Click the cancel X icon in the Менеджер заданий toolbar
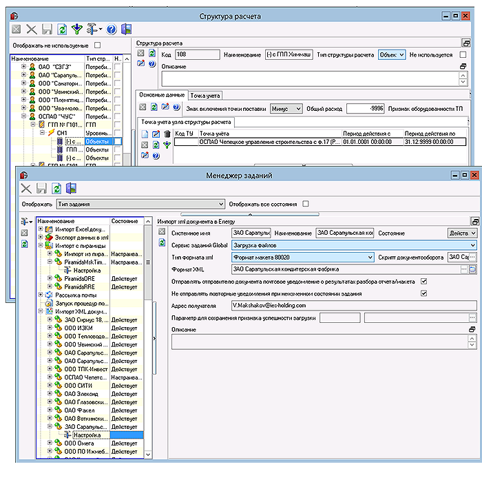This screenshot has width=482, height=482. tap(26, 189)
